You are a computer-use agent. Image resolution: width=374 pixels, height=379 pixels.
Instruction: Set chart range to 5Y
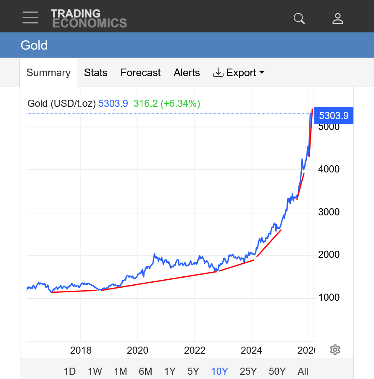click(x=193, y=371)
